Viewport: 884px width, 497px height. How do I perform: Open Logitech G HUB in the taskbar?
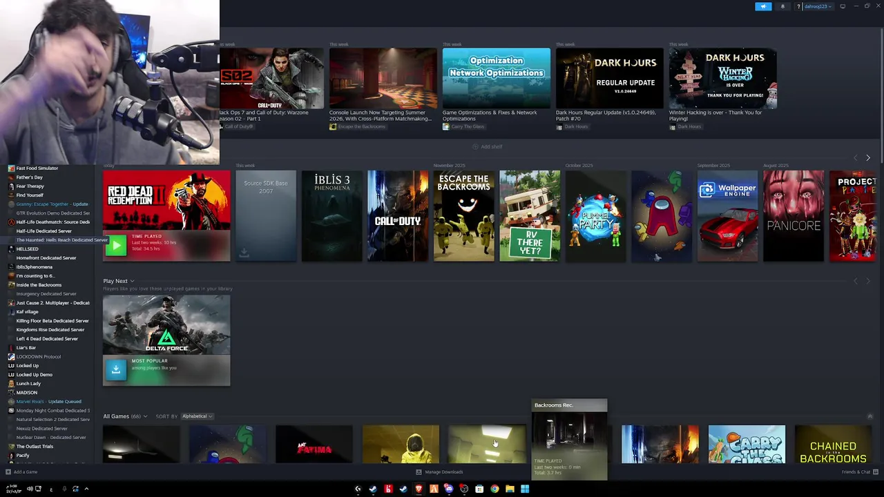(358, 489)
